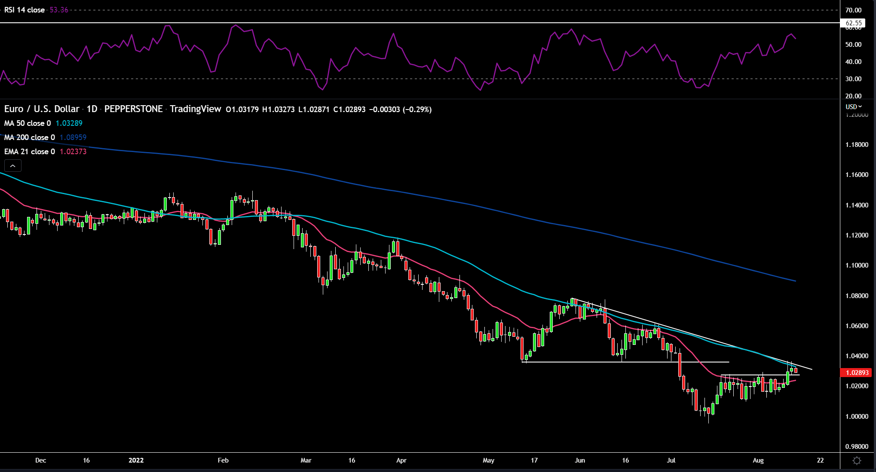The height and width of the screenshot is (472, 876).
Task: Collapse the indicator legend with chevron button
Action: 12,166
